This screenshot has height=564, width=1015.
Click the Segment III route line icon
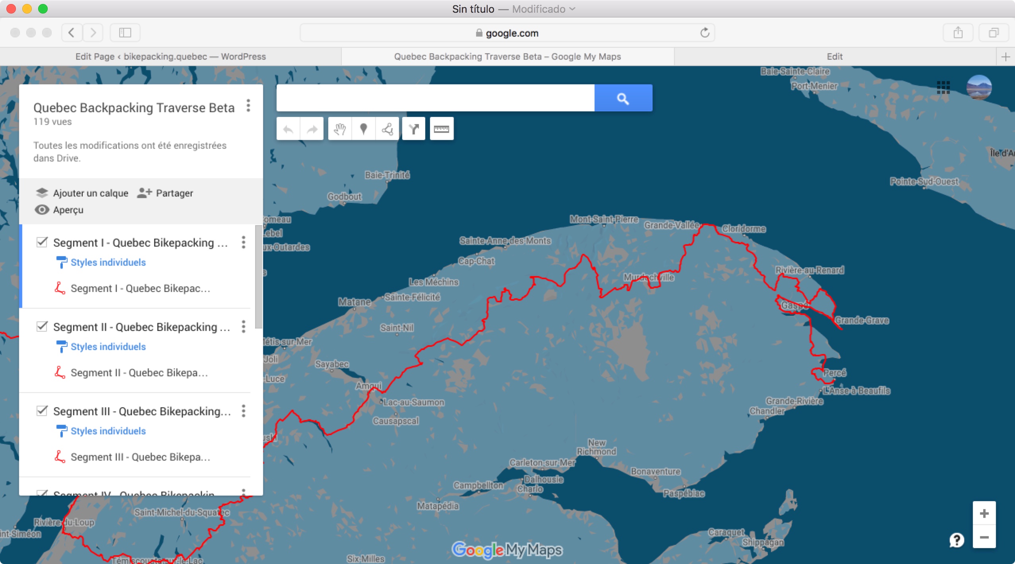[x=60, y=457]
